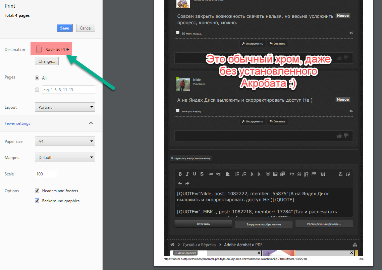
Task: Insert a numbered list in the editor
Action: (244, 174)
